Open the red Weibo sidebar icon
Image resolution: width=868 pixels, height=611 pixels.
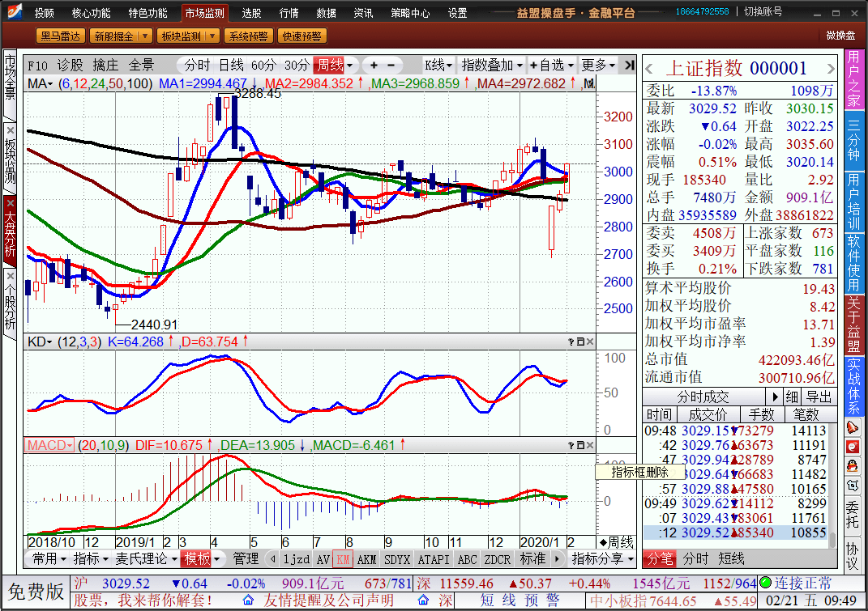(x=853, y=446)
